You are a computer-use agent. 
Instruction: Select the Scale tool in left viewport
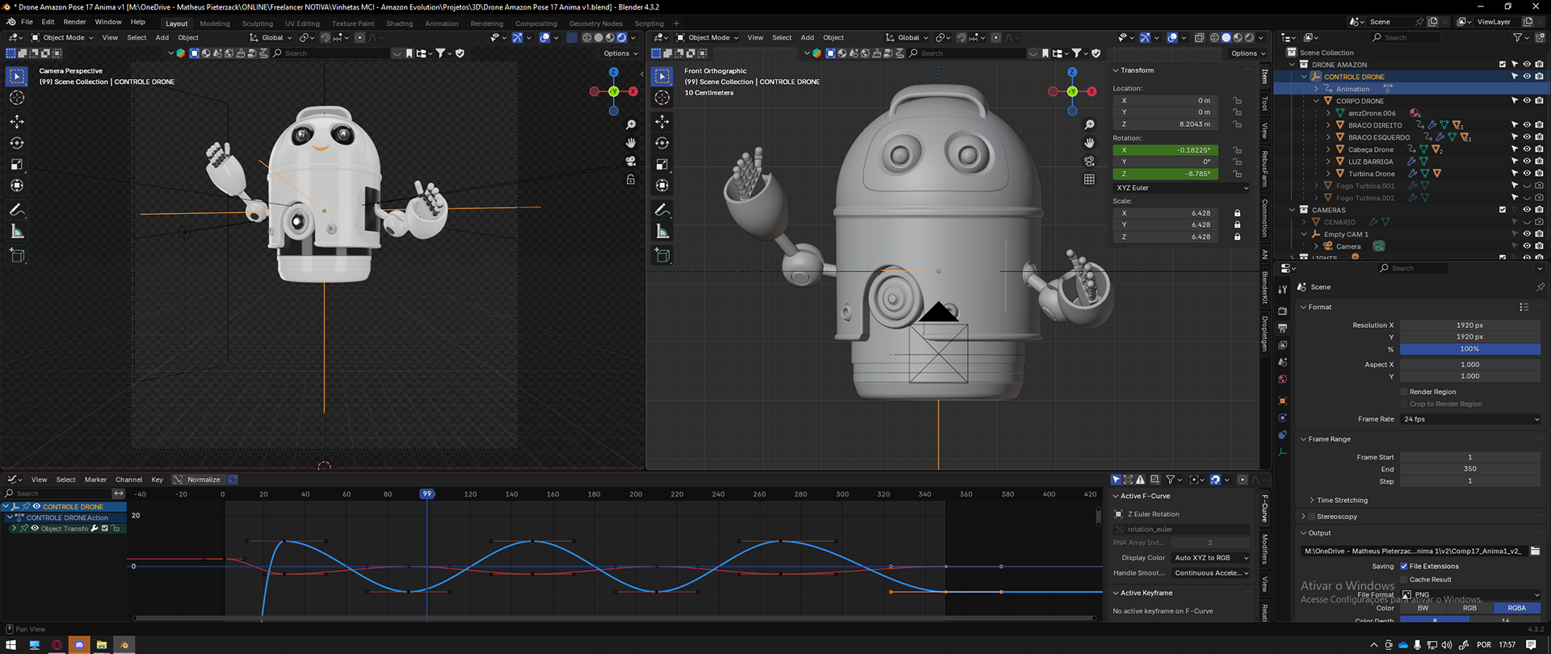[16, 164]
